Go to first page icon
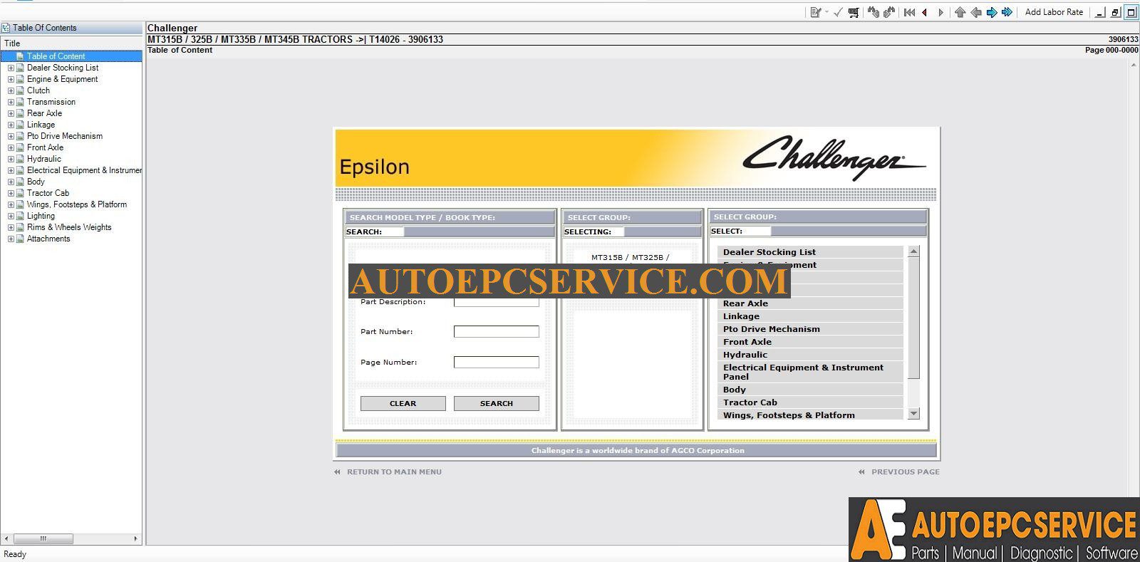1140x562 pixels. 909,12
